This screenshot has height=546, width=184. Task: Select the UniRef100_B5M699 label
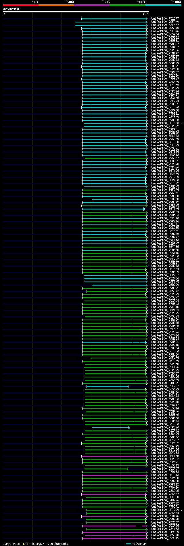pyautogui.click(x=165, y=133)
